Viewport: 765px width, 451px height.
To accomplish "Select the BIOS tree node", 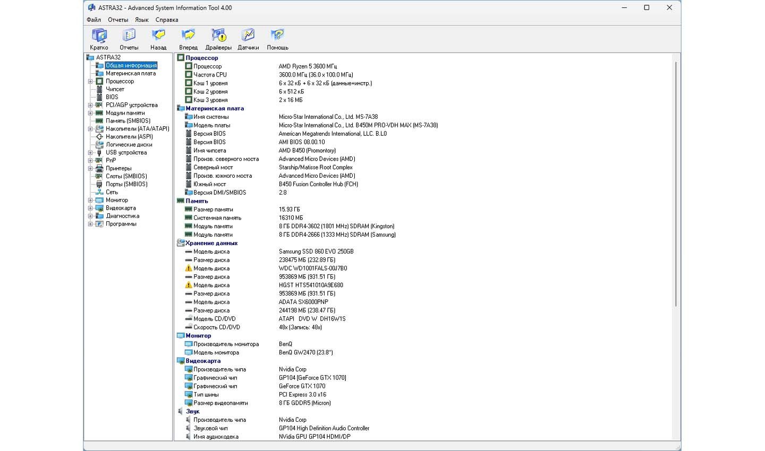I will [112, 97].
